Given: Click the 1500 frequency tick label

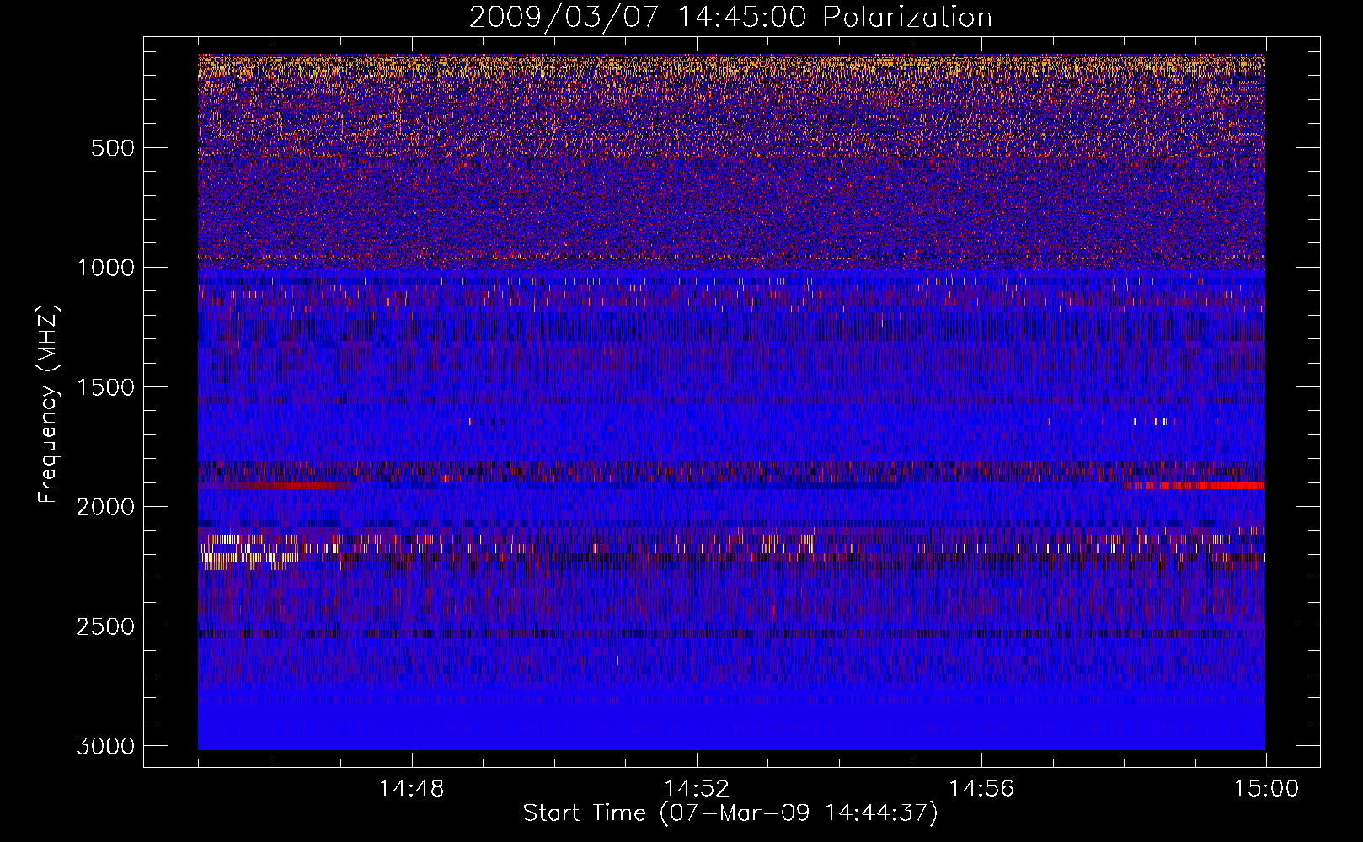Looking at the screenshot, I should coord(105,387).
